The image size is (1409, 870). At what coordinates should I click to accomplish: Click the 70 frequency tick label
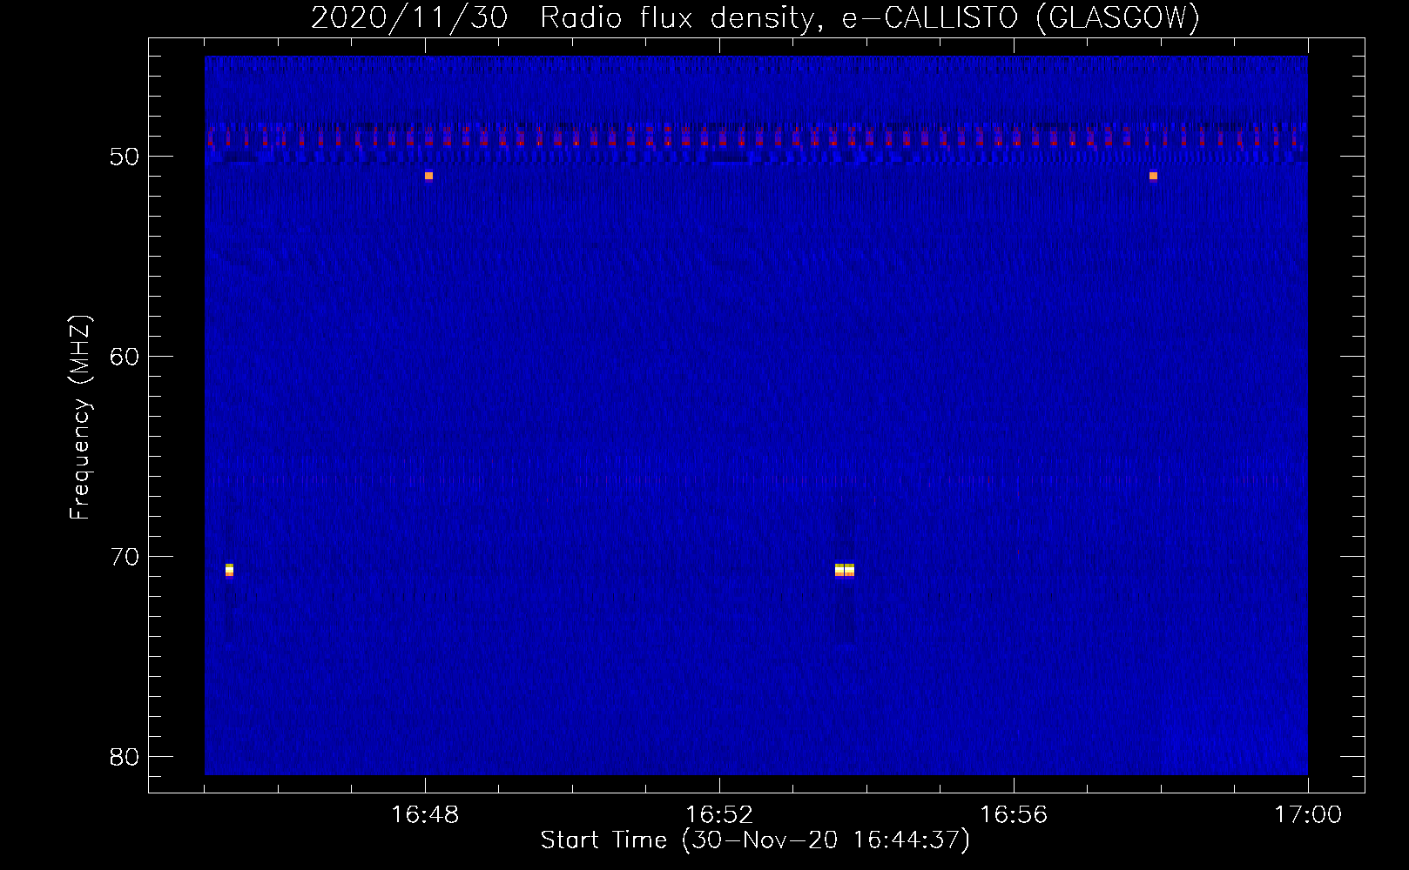coord(125,557)
